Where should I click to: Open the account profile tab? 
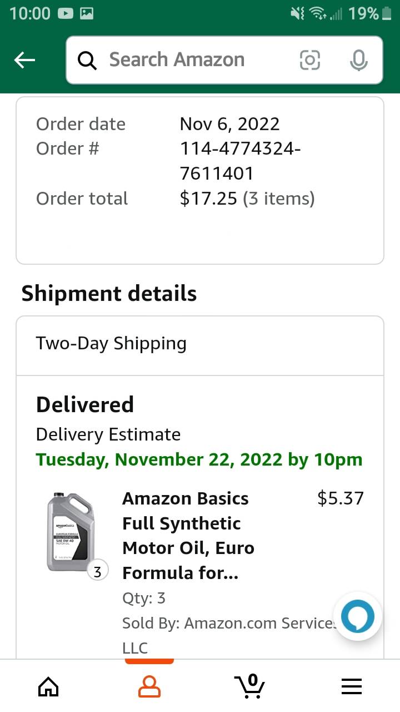[149, 687]
